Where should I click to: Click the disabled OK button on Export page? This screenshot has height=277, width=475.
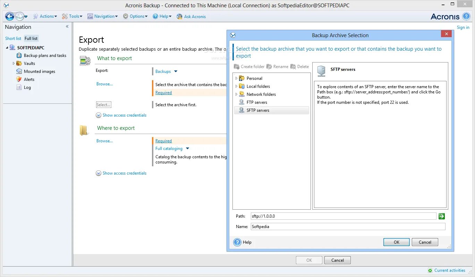[x=309, y=260]
